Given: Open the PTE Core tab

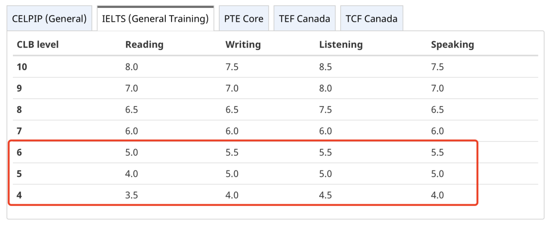Looking at the screenshot, I should tap(244, 19).
